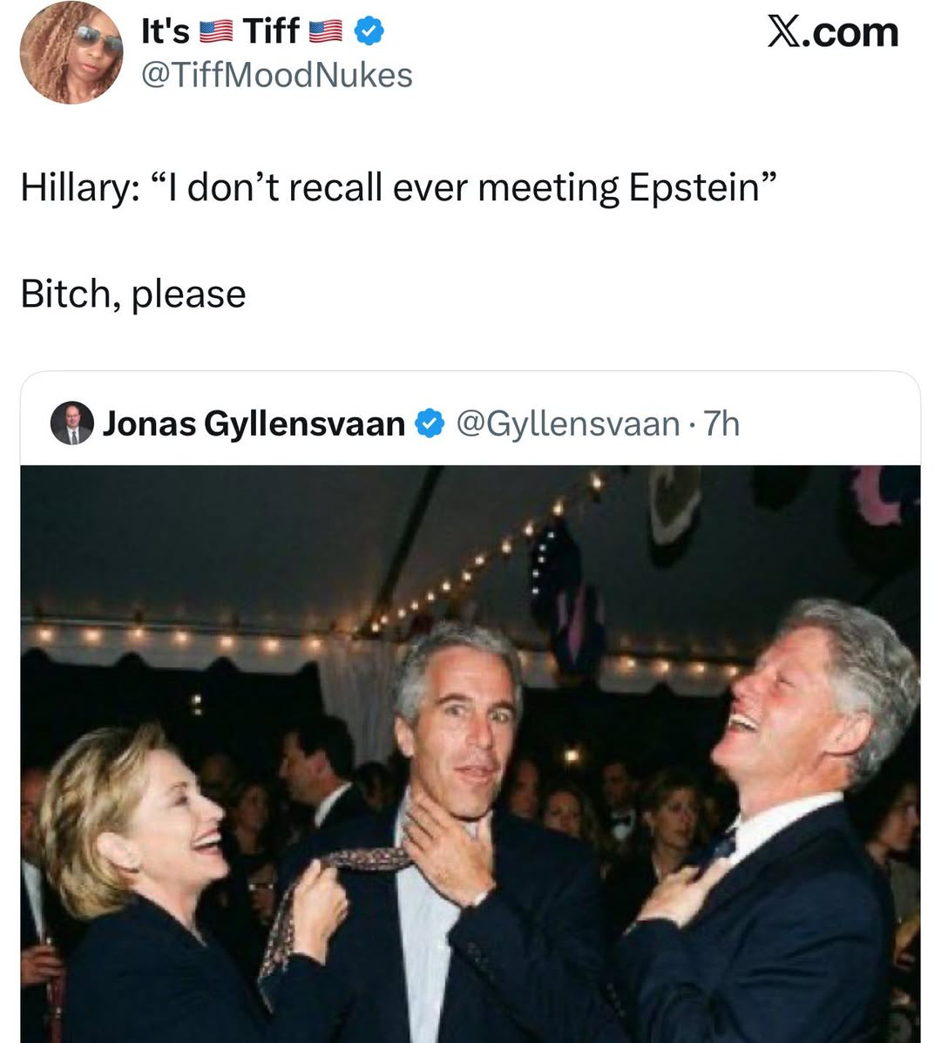This screenshot has height=1043, width=941.
Task: Click the verified badge next to Jonas Gyllensvaan
Action: point(427,424)
